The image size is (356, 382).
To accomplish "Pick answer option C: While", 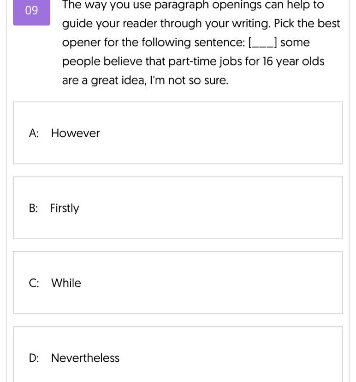I will [178, 283].
